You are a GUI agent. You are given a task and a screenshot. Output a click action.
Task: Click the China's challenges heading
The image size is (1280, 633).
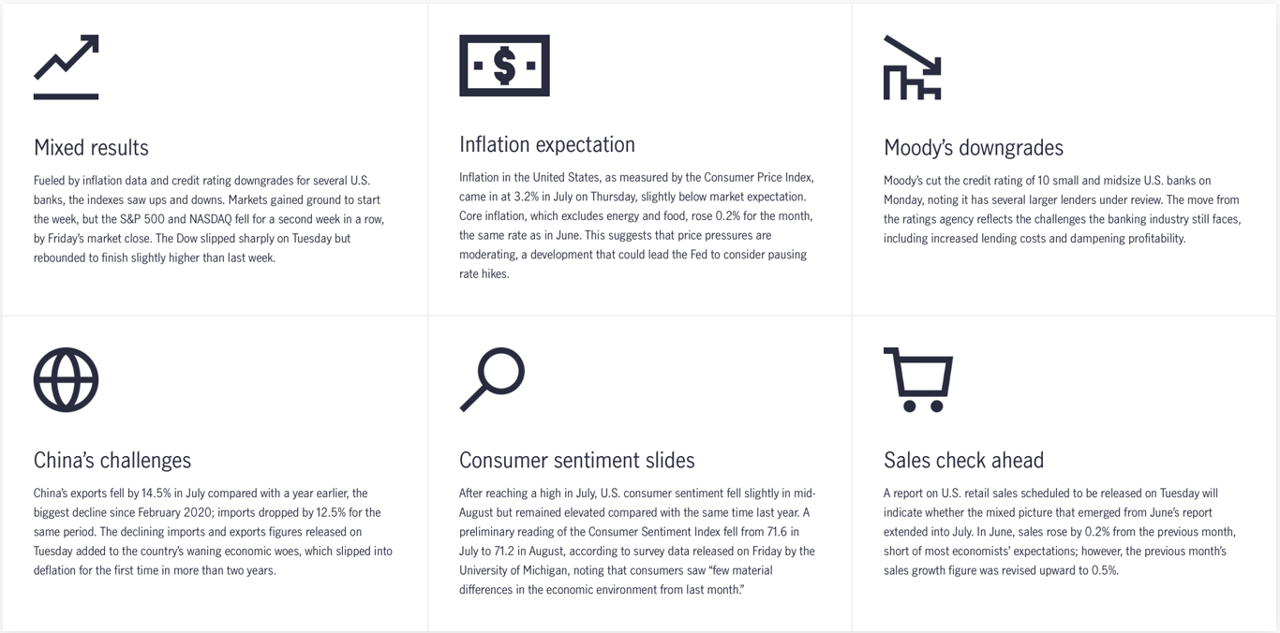112,461
